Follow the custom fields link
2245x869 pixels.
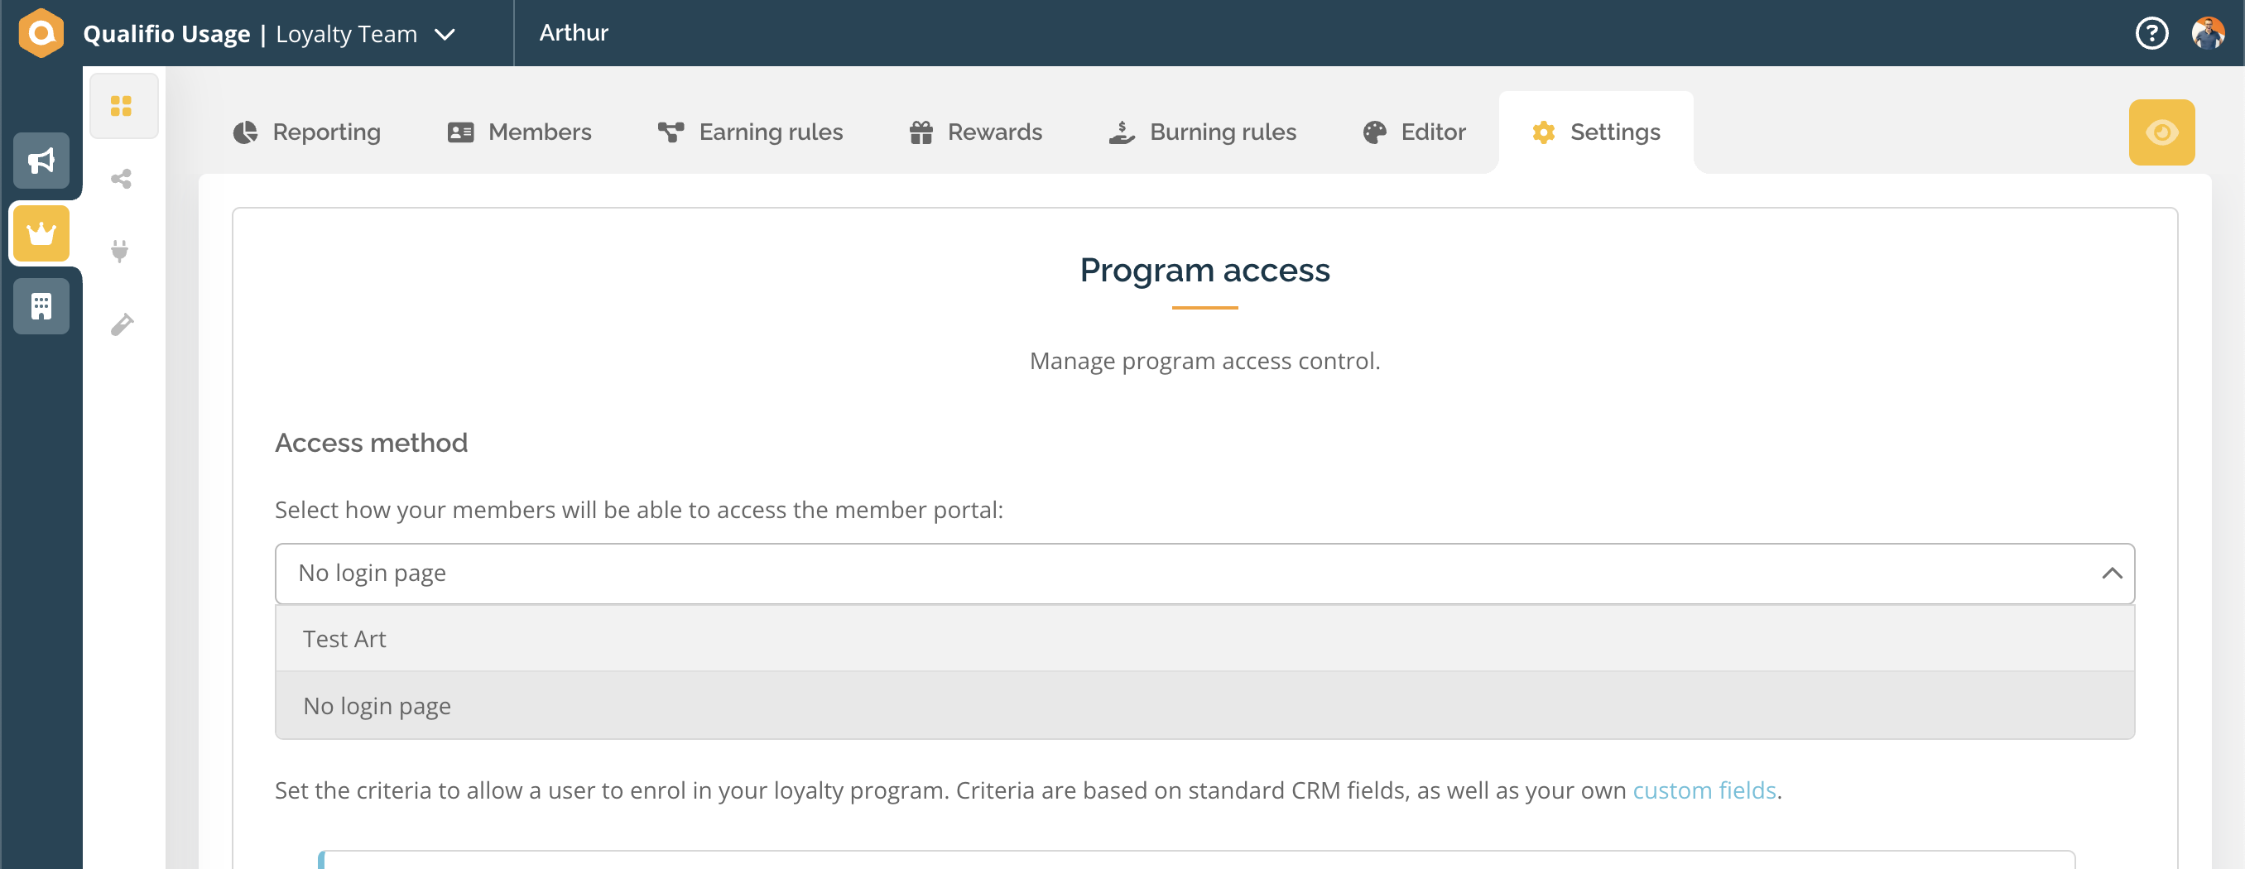point(1704,790)
